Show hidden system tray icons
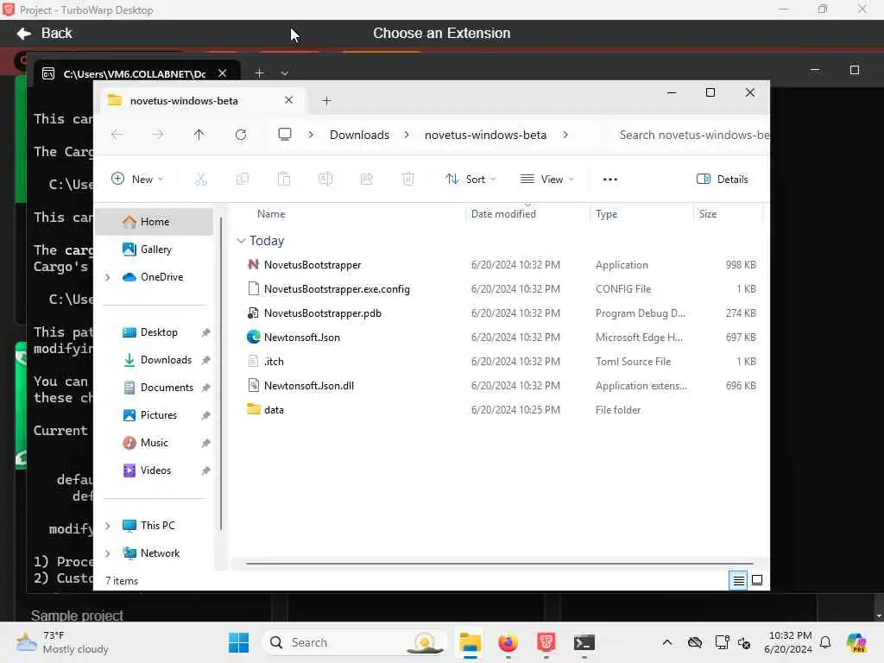Screen dimensions: 884x663 click(667, 642)
